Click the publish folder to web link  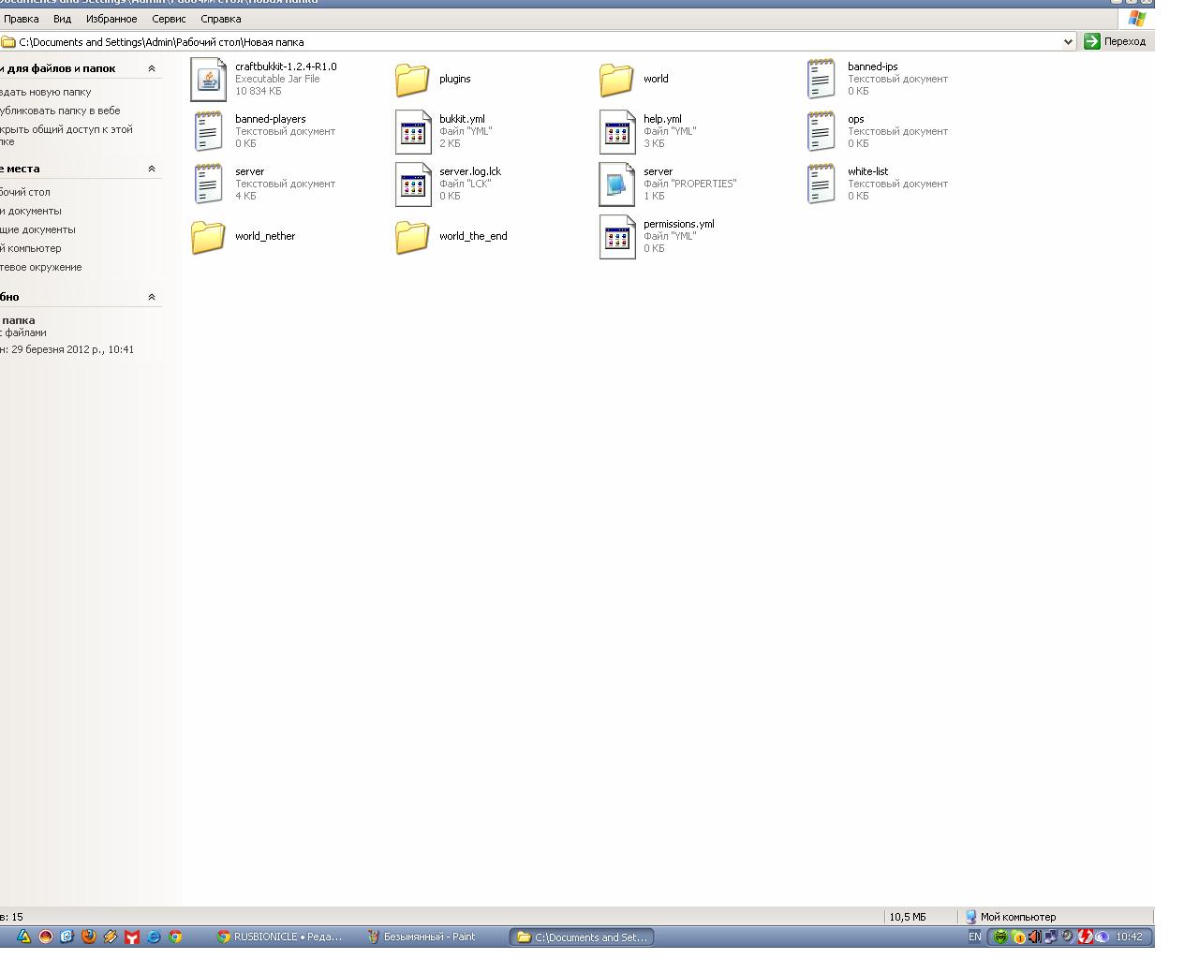[x=60, y=111]
